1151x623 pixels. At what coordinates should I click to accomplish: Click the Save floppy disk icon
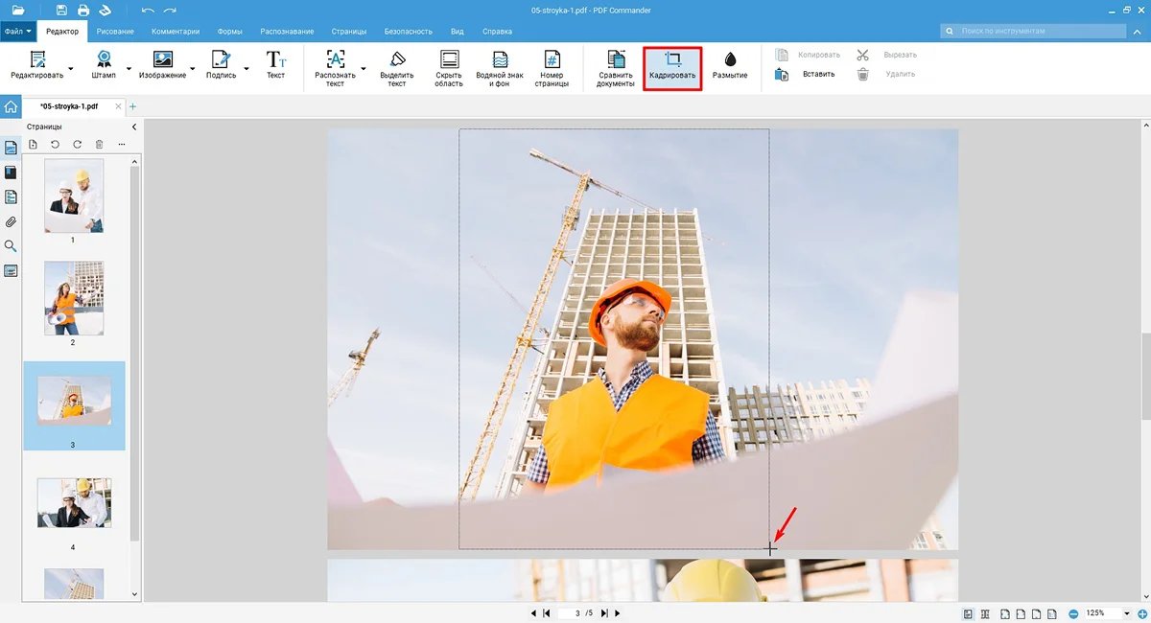point(62,11)
